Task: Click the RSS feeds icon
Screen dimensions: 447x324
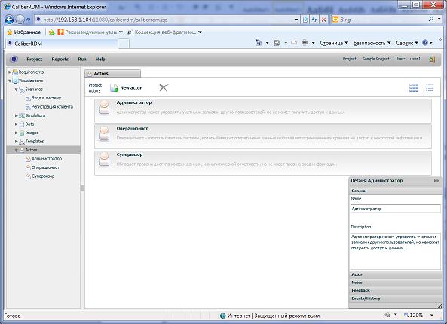Action: pos(276,43)
